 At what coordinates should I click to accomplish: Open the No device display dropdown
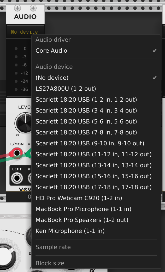tap(25, 32)
